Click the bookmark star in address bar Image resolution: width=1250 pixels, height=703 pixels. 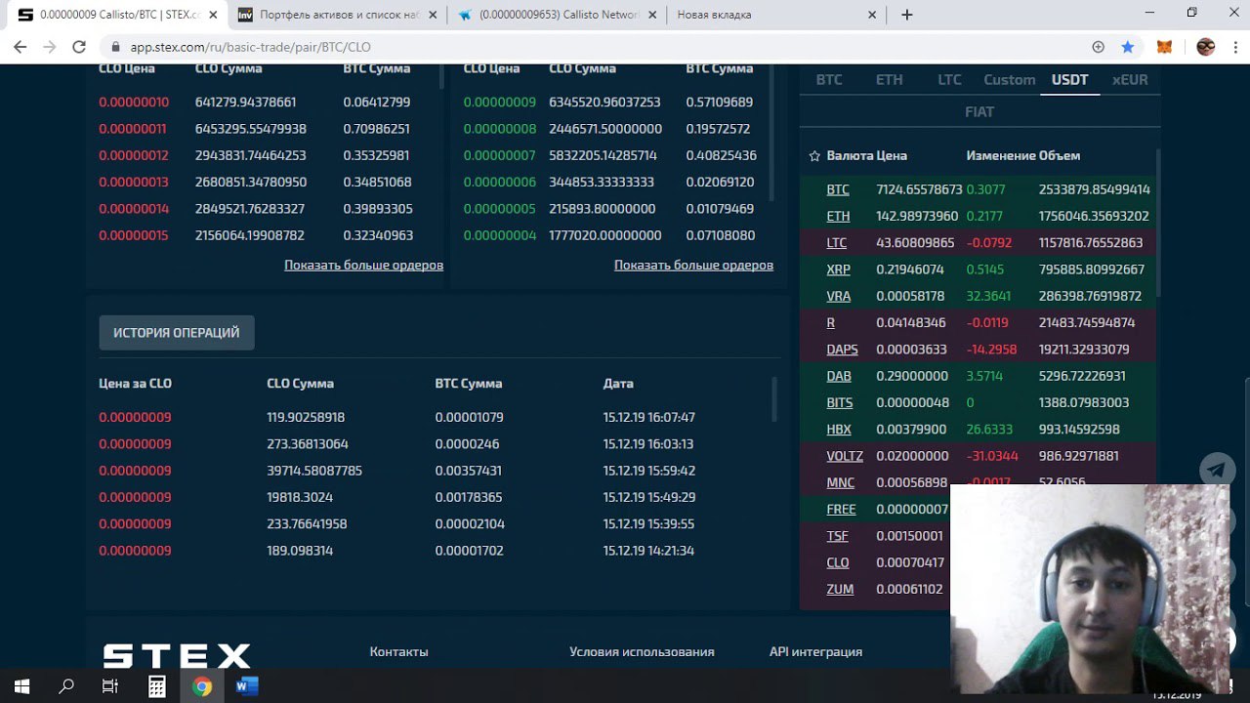click(1128, 47)
